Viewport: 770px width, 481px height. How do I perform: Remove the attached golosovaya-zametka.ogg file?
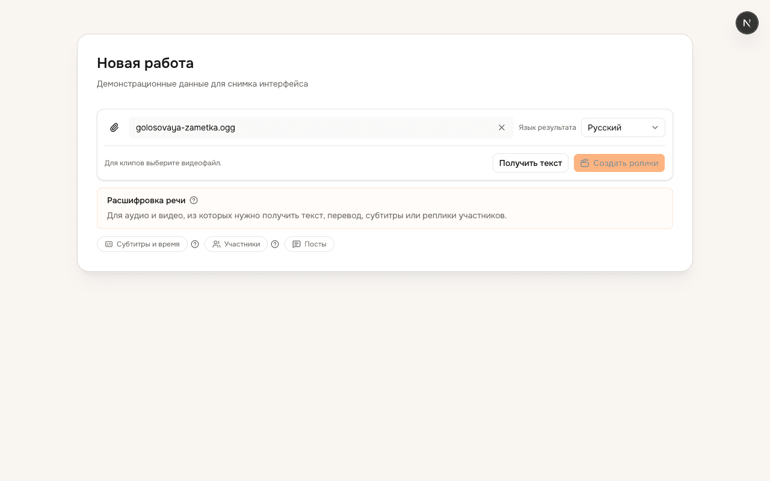pos(502,127)
